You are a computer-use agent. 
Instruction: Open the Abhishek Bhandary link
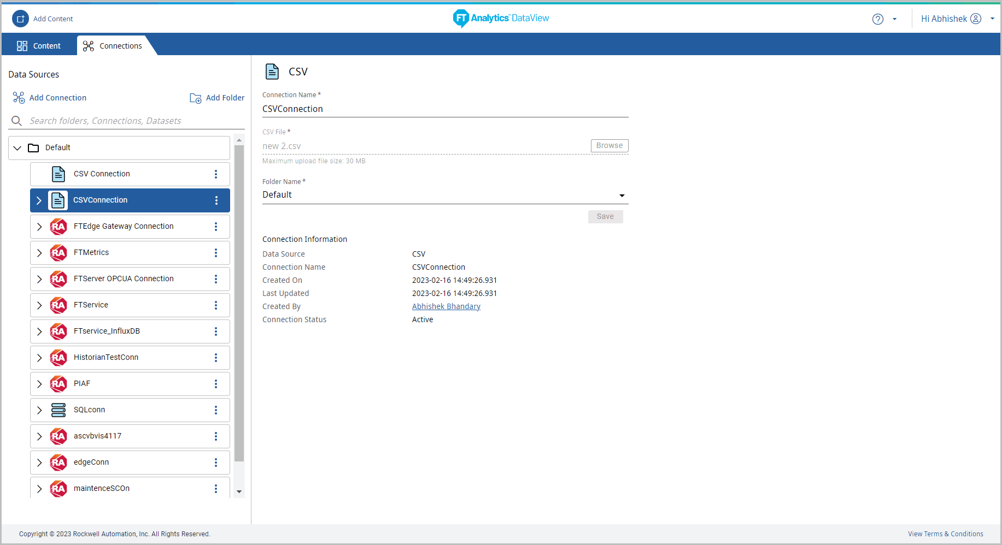pos(446,306)
